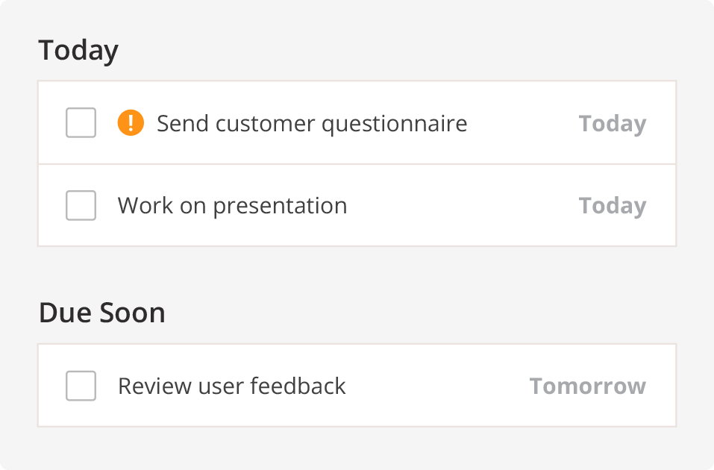Screen dimensions: 714x470
Task: Click the orange high-priority alert icon
Action: 131,123
